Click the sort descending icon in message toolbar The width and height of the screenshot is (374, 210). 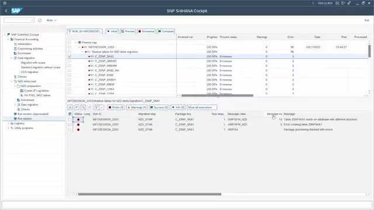(x=77, y=107)
